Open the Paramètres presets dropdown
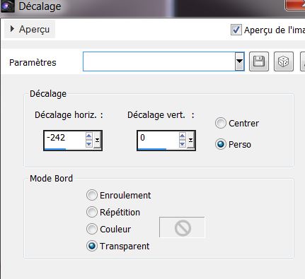 click(239, 61)
